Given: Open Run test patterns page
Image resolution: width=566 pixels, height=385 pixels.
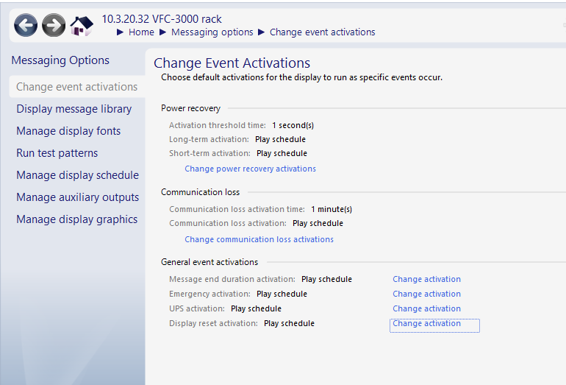Looking at the screenshot, I should [x=57, y=153].
